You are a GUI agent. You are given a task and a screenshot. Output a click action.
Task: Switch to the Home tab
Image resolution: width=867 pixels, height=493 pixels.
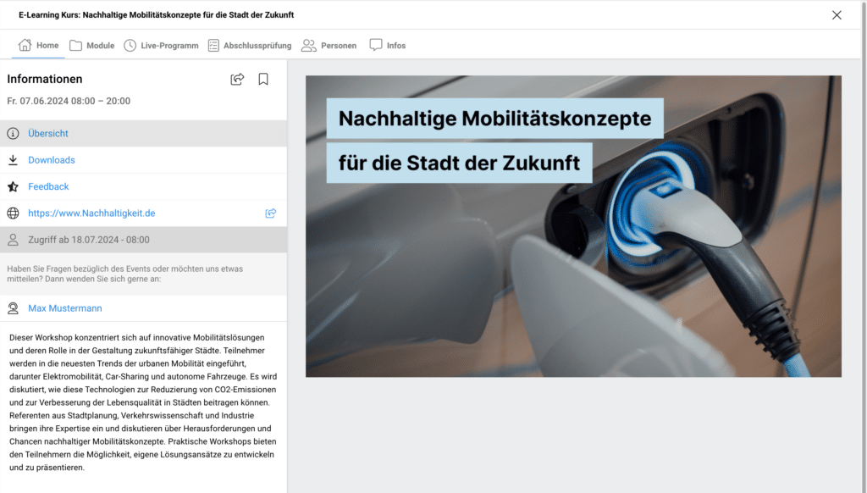pos(39,46)
